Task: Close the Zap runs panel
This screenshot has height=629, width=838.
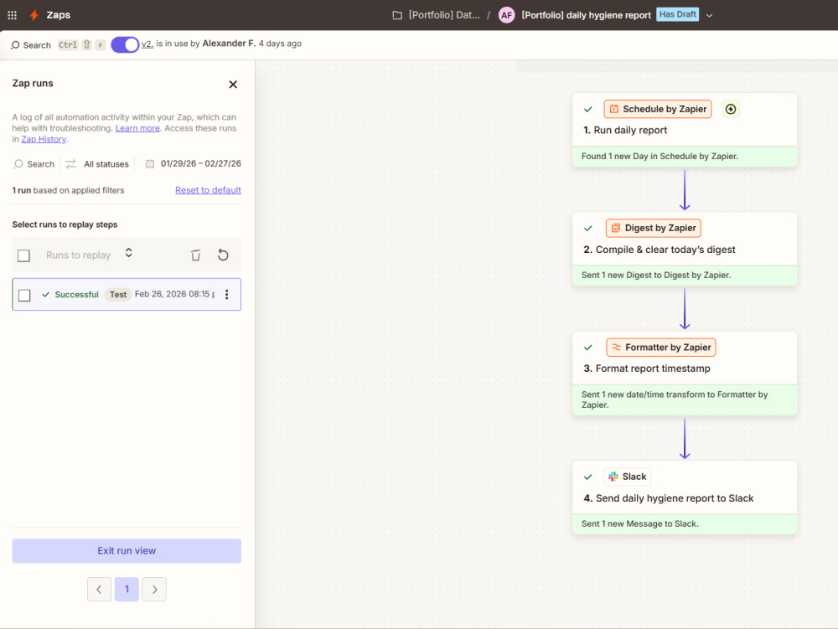Action: click(x=233, y=85)
